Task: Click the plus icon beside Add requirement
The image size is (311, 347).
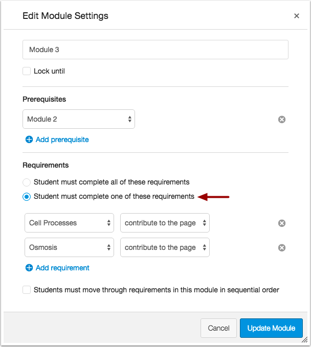Action: [x=29, y=268]
